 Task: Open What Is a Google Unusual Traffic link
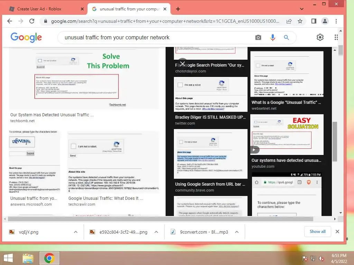(x=286, y=102)
